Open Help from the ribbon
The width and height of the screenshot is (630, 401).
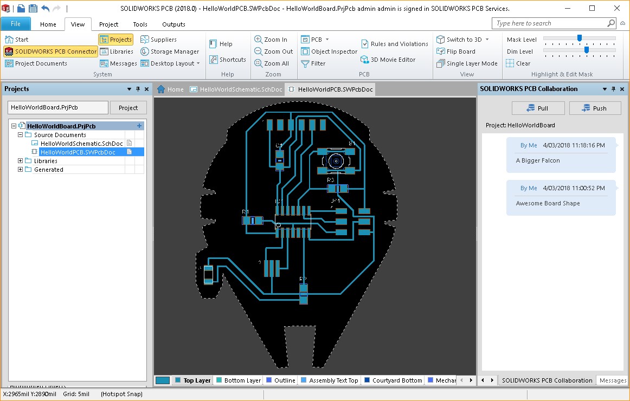click(221, 44)
